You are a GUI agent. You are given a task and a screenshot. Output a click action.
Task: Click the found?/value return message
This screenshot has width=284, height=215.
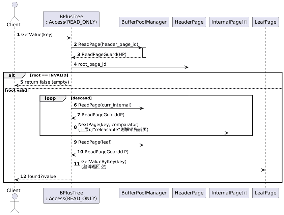pos(42,177)
